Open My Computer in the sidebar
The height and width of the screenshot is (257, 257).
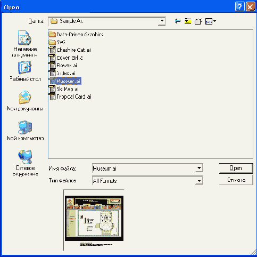25,131
